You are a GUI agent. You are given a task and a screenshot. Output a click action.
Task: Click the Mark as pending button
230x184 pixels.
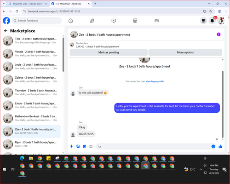click(x=109, y=52)
